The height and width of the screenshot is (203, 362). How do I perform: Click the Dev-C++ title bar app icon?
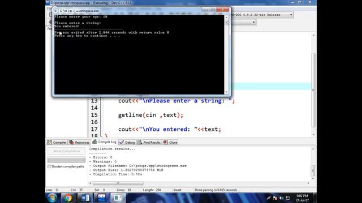coord(48,3)
